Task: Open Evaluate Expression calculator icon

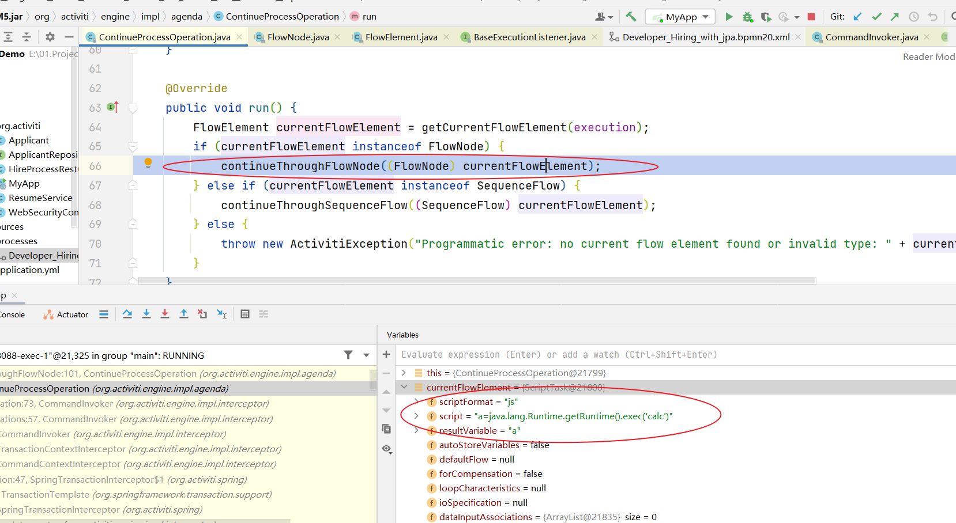Action: tap(245, 314)
